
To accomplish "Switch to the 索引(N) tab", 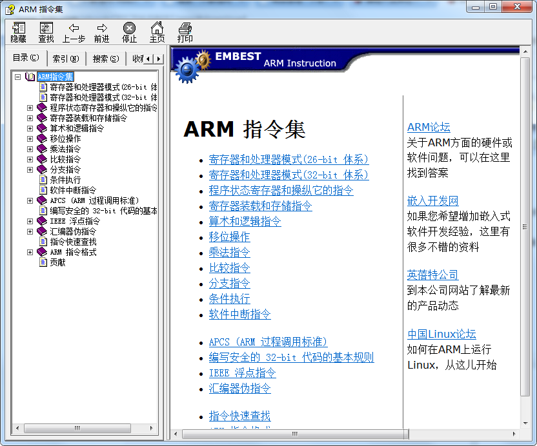I will [65, 58].
